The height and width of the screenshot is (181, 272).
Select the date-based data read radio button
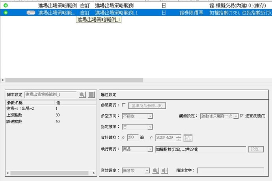click(x=151, y=138)
